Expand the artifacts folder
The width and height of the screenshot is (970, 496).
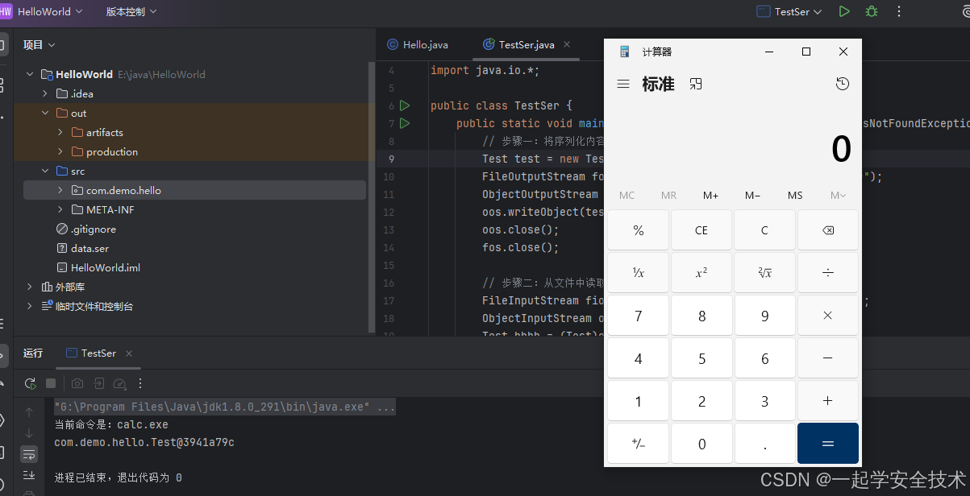[x=60, y=132]
